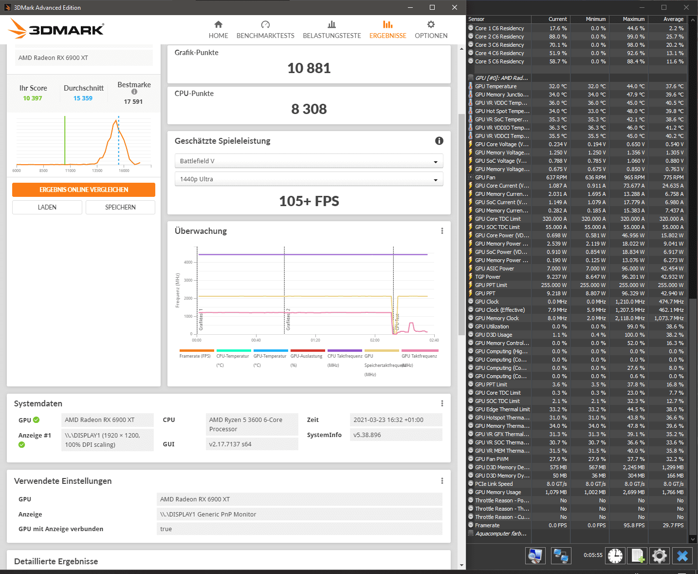The width and height of the screenshot is (698, 574).
Task: Click icon of PCIe Link Speed row
Action: click(x=471, y=484)
